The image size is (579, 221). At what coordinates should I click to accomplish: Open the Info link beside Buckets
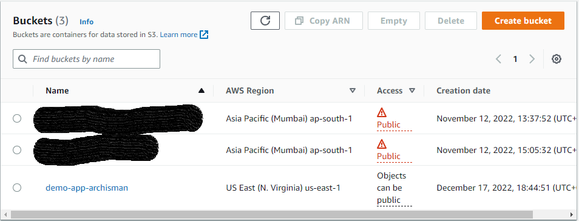point(87,22)
